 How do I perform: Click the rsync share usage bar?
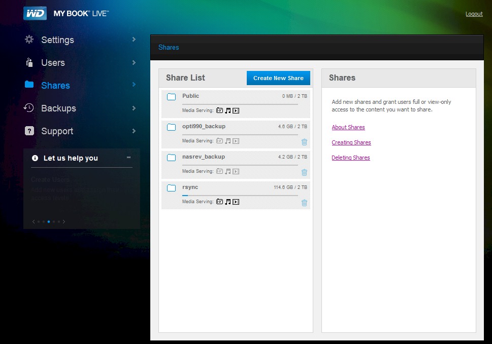coord(240,196)
